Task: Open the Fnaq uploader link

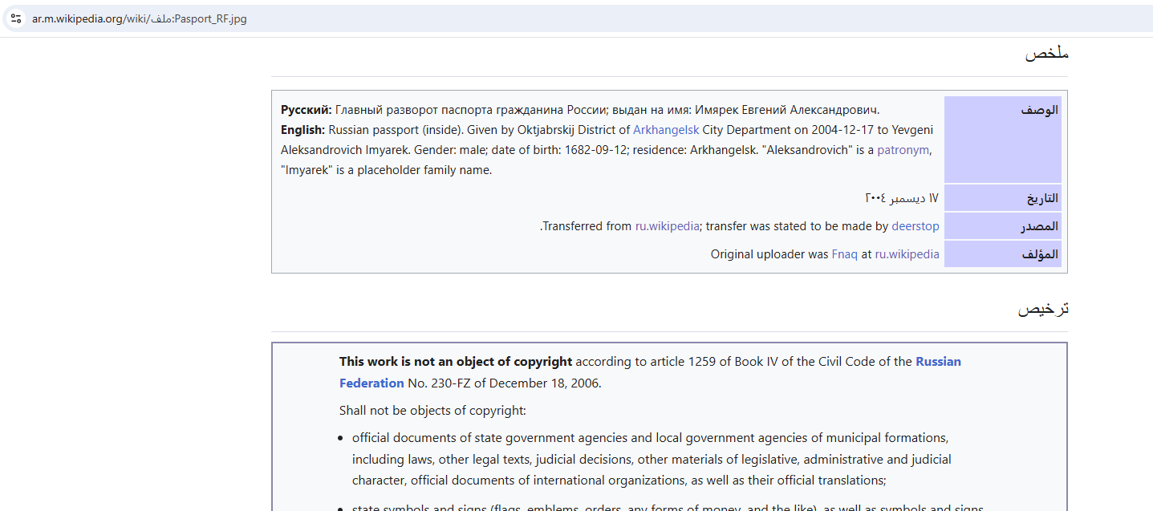Action: coord(844,254)
